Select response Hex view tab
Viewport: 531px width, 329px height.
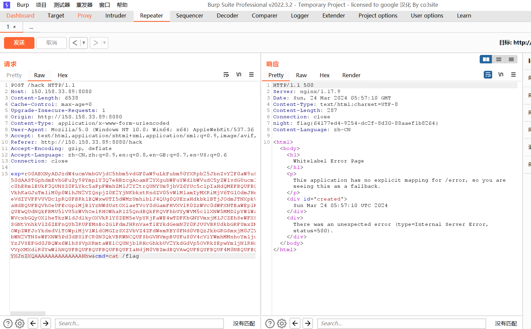click(325, 75)
